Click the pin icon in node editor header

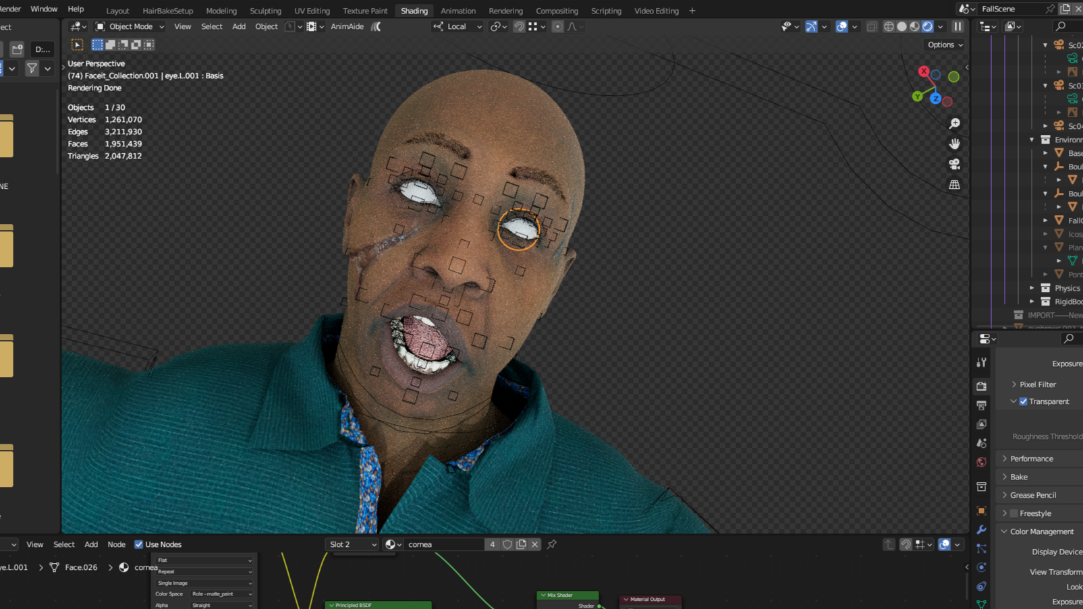(x=551, y=544)
